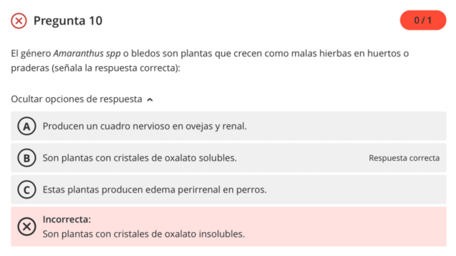Click the red X icon beside Pregunta 10
This screenshot has width=456, height=256.
(19, 21)
